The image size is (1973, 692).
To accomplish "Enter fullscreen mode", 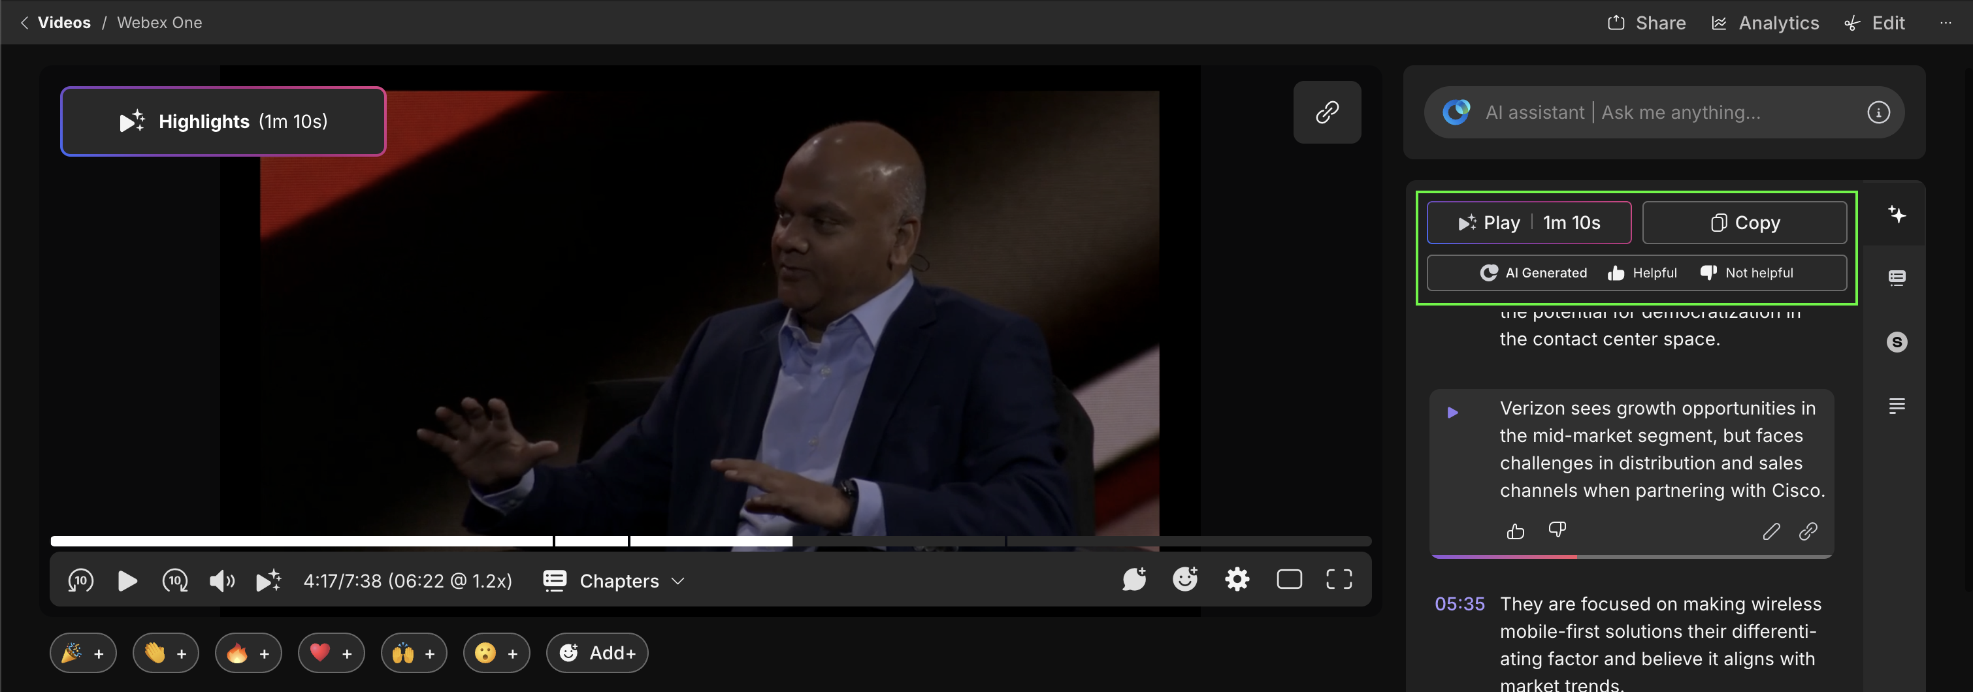I will click(x=1339, y=580).
